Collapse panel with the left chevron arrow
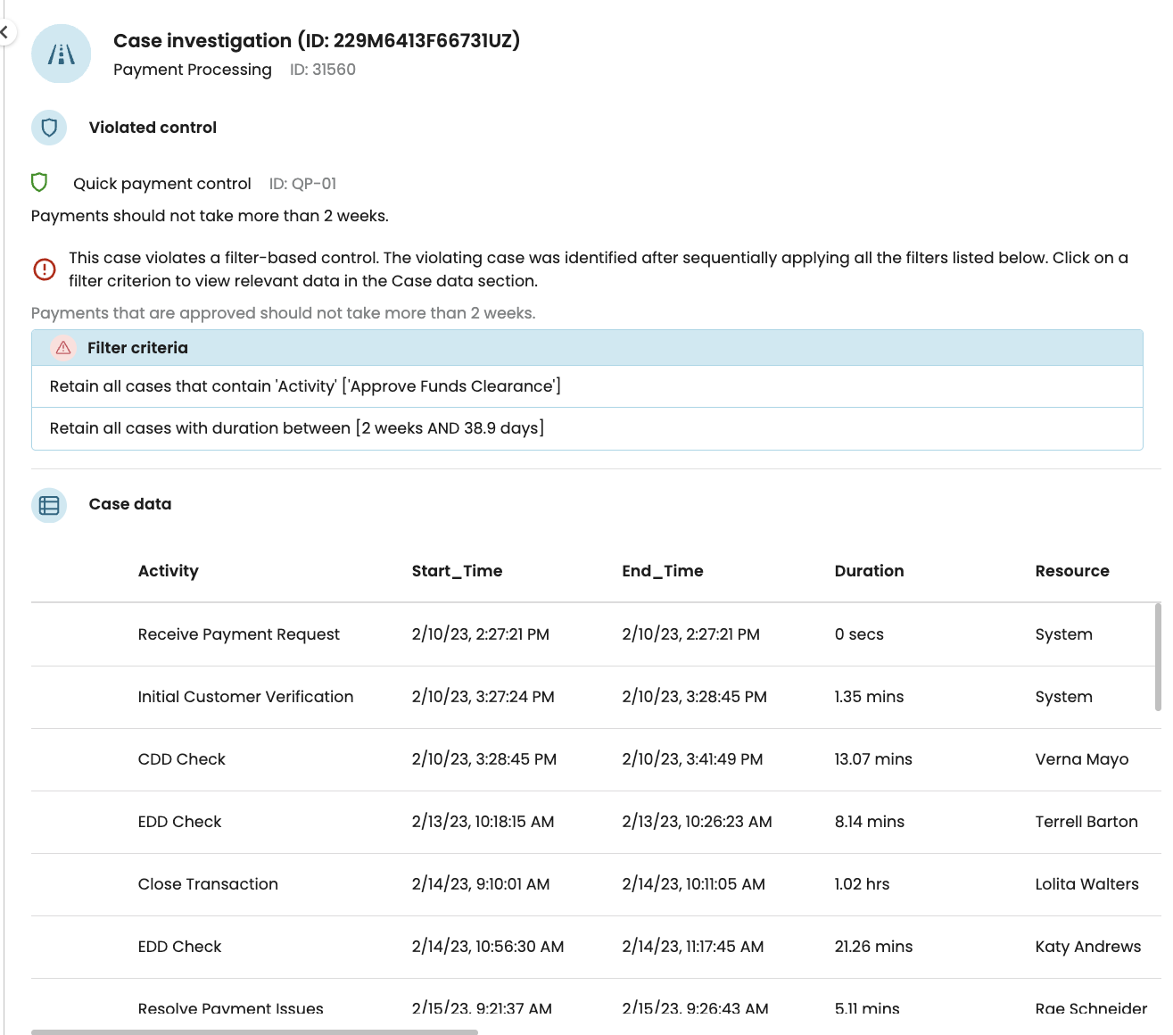 pos(4,32)
